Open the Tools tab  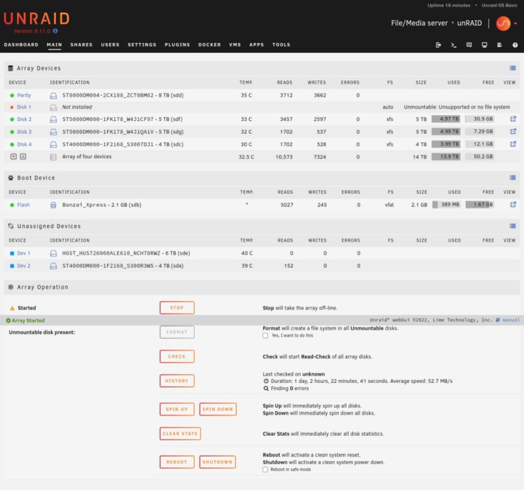click(281, 44)
